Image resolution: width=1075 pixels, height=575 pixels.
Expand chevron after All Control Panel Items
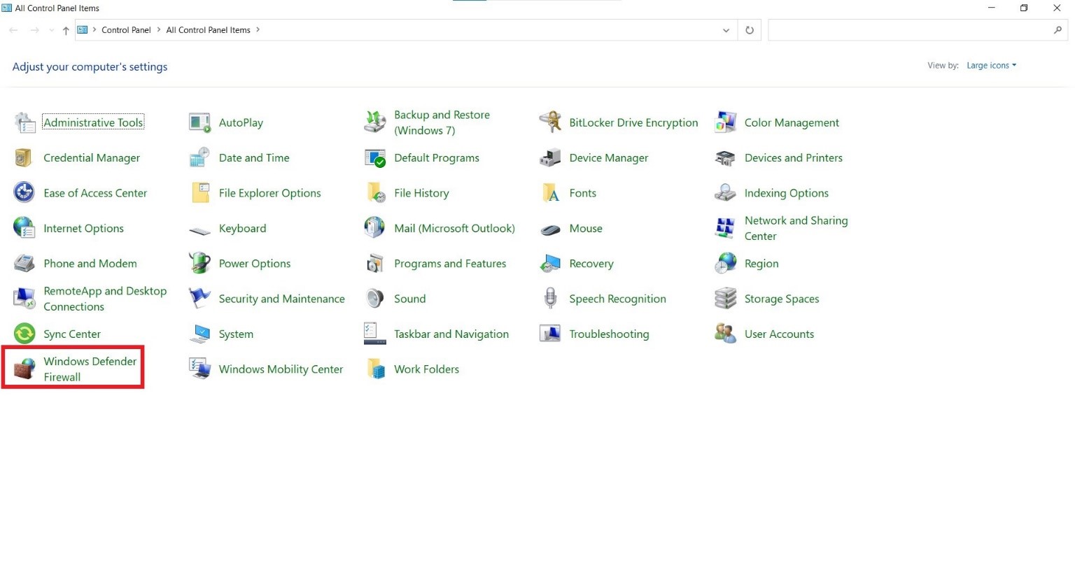pos(258,29)
